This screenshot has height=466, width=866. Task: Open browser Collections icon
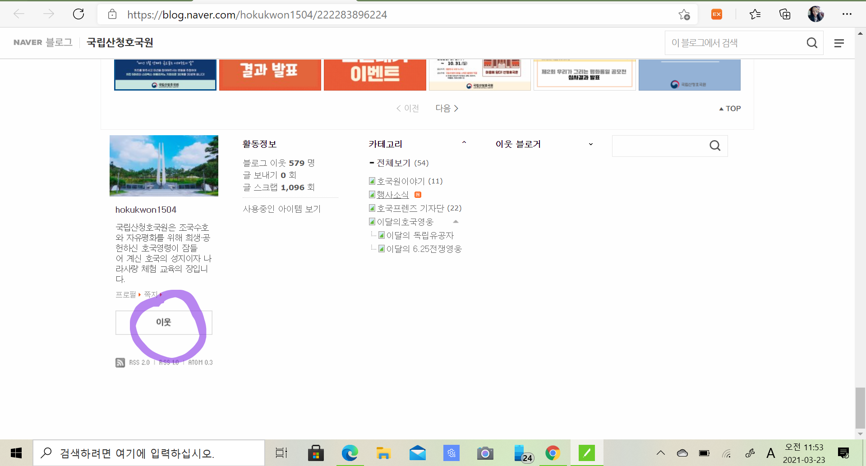coord(785,14)
